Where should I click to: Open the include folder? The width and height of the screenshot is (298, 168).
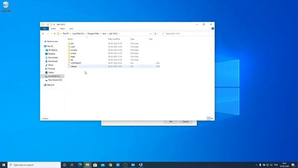(74, 50)
